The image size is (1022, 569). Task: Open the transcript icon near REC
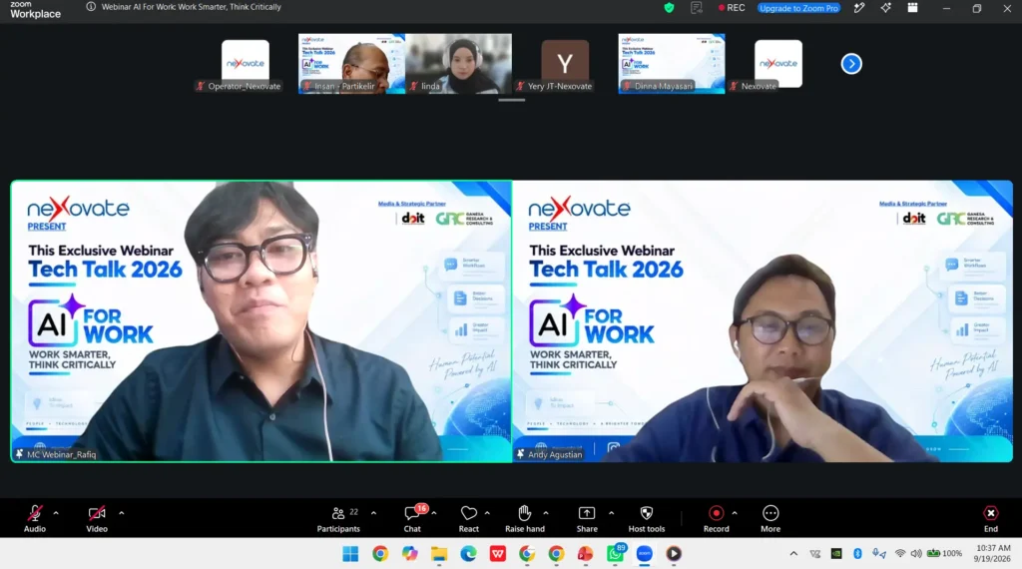coord(696,8)
